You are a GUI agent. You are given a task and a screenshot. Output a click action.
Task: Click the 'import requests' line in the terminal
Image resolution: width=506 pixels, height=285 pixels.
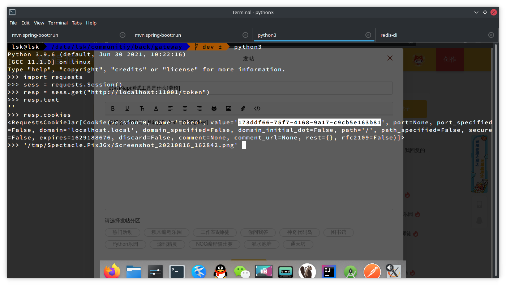53,77
